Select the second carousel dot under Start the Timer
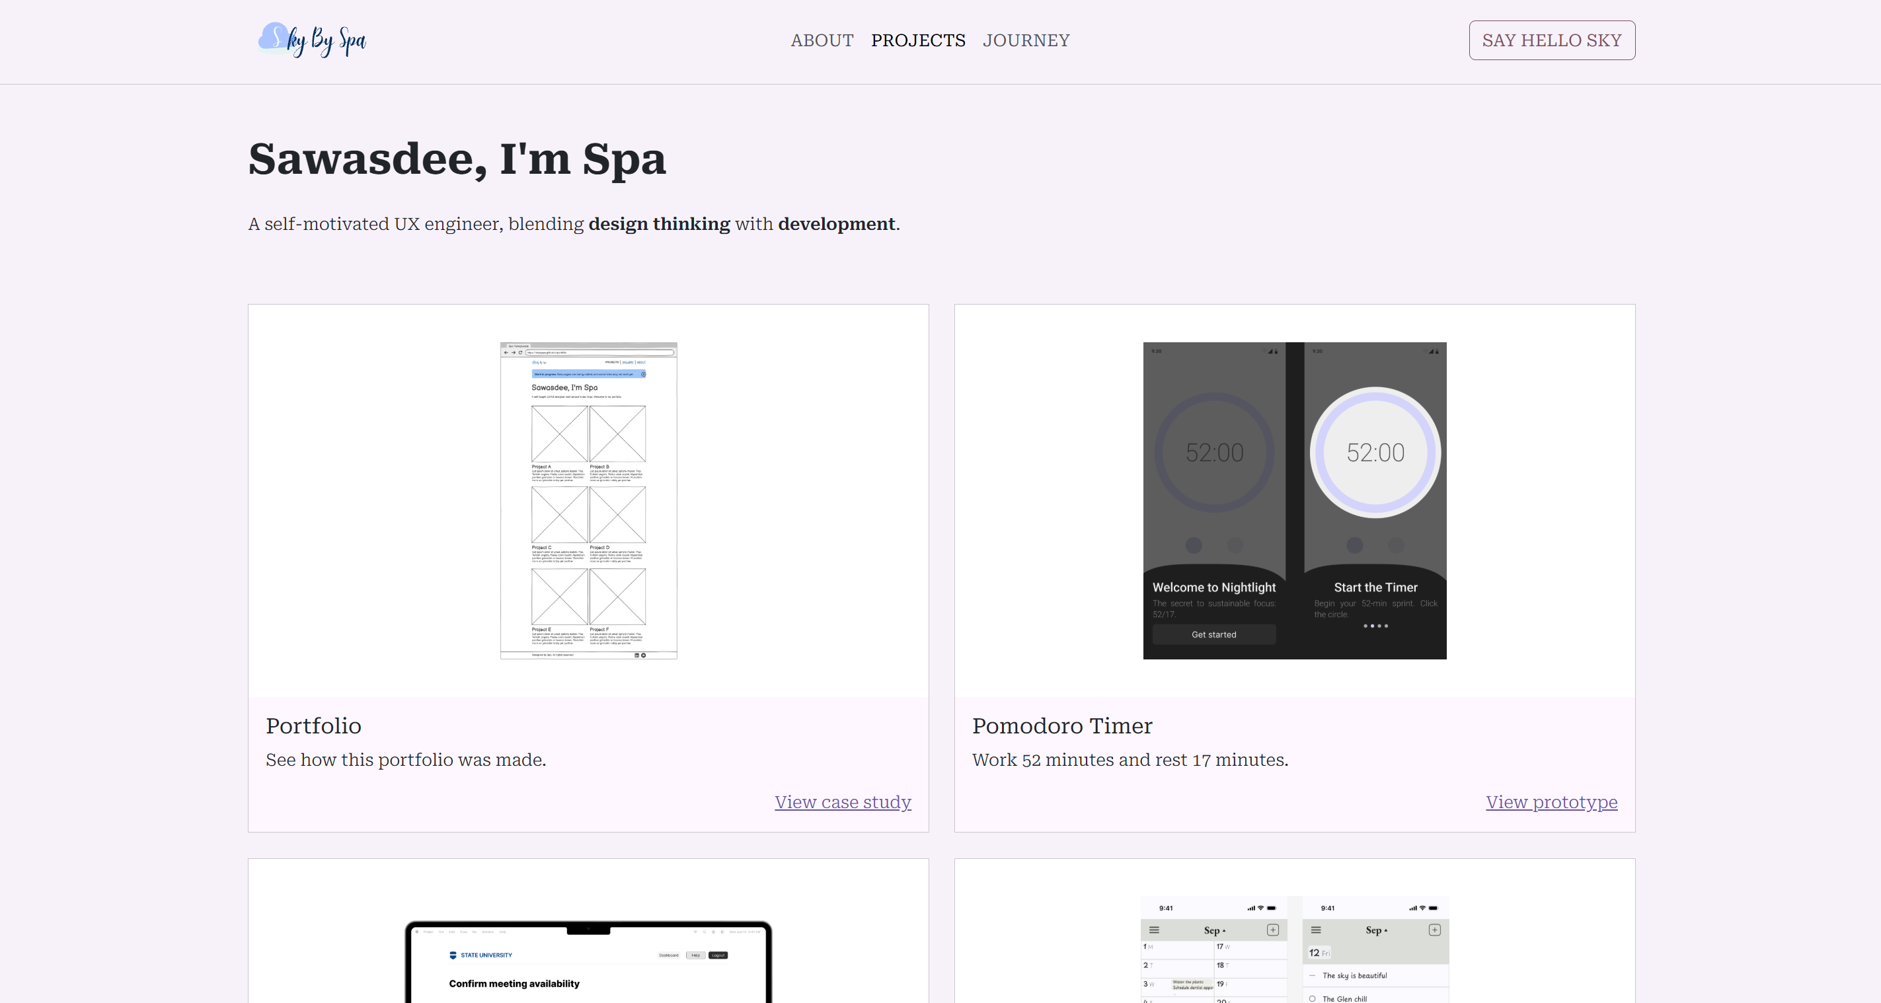Viewport: 1881px width, 1003px height. coord(1373,626)
